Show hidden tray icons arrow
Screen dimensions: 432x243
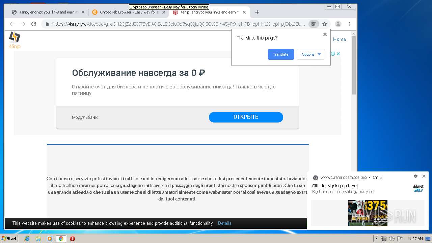coord(377,239)
